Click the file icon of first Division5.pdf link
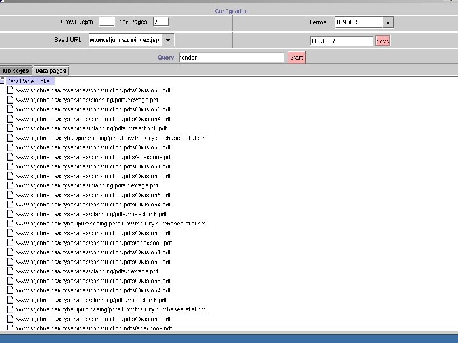The width and height of the screenshot is (458, 343). coord(10,109)
